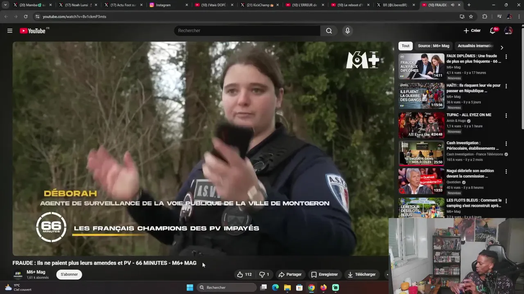524x294 pixels.
Task: Click the Partager share button
Action: tap(290, 274)
